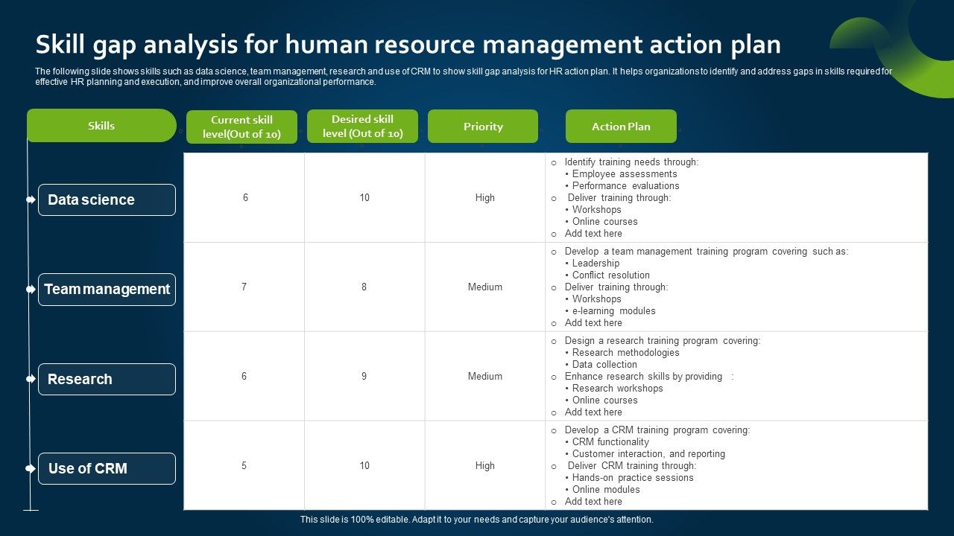The width and height of the screenshot is (954, 536).
Task: Select the Action Plan column header
Action: pos(621,127)
